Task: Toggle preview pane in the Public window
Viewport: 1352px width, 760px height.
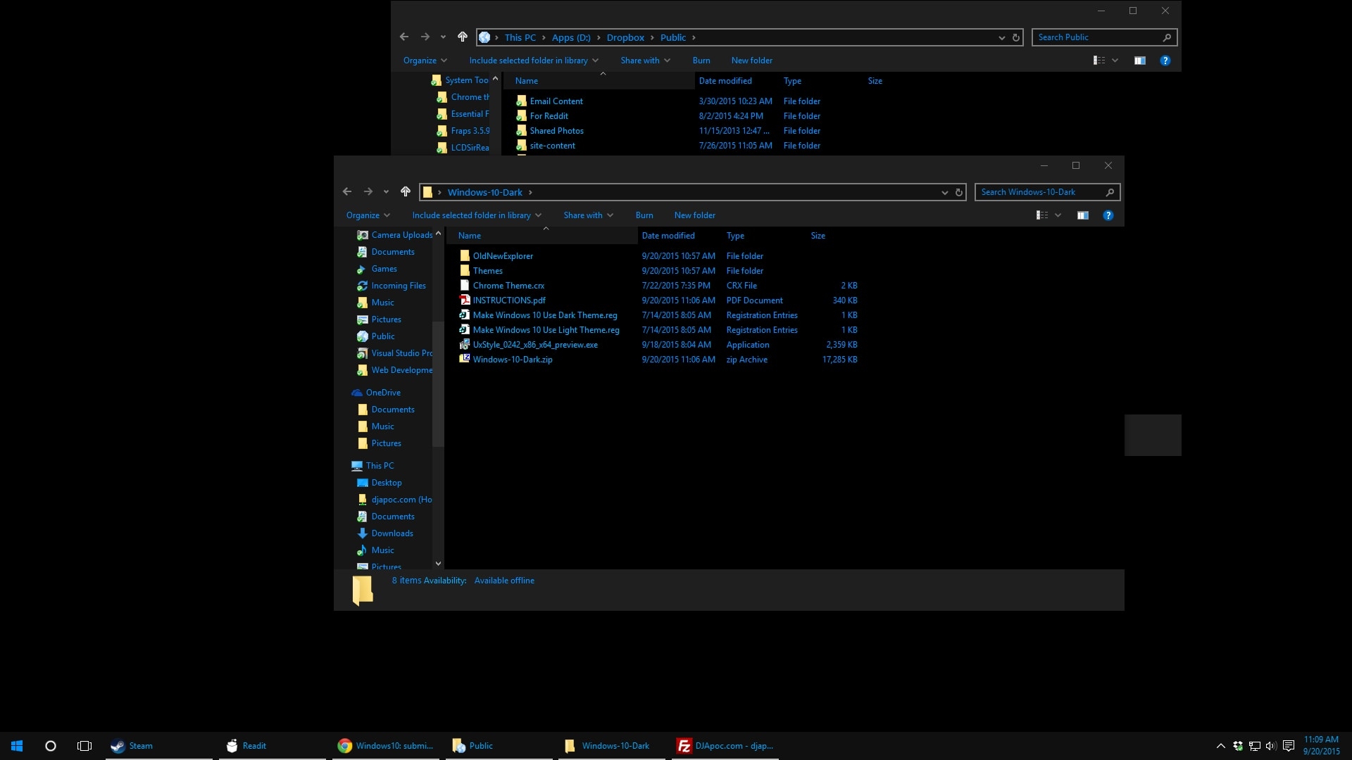Action: (1139, 61)
